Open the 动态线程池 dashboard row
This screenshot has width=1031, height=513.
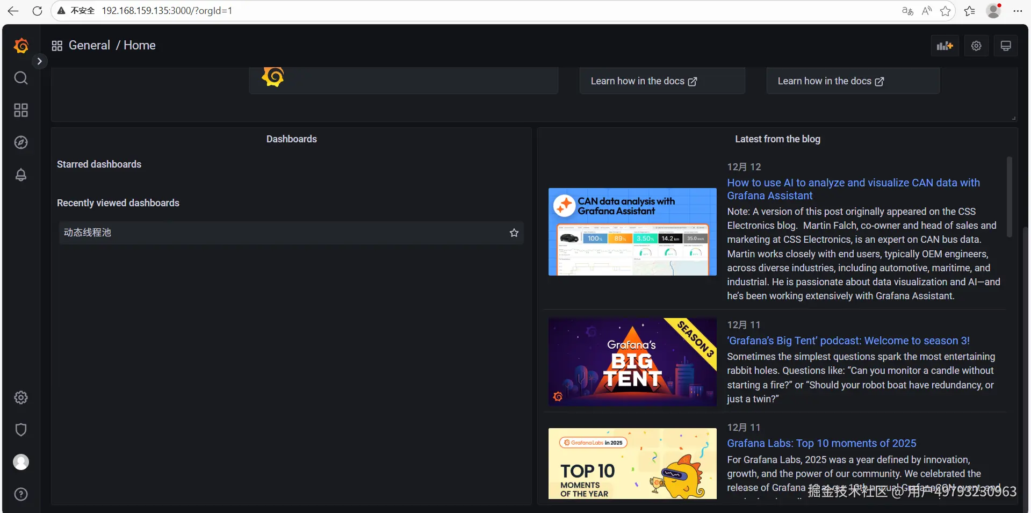click(x=291, y=233)
